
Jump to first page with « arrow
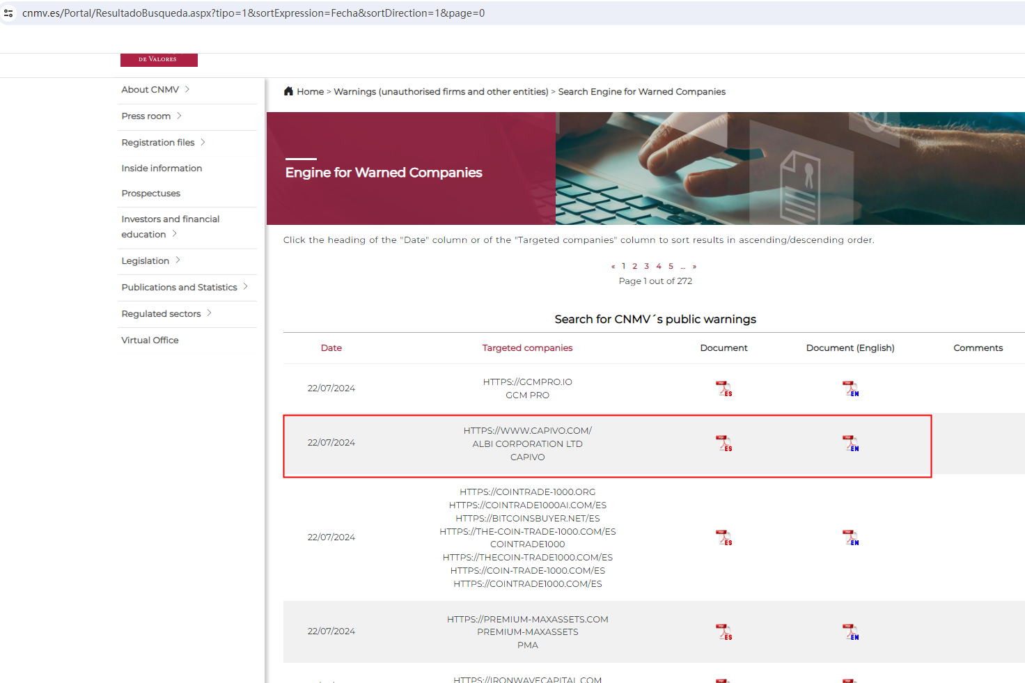(613, 267)
